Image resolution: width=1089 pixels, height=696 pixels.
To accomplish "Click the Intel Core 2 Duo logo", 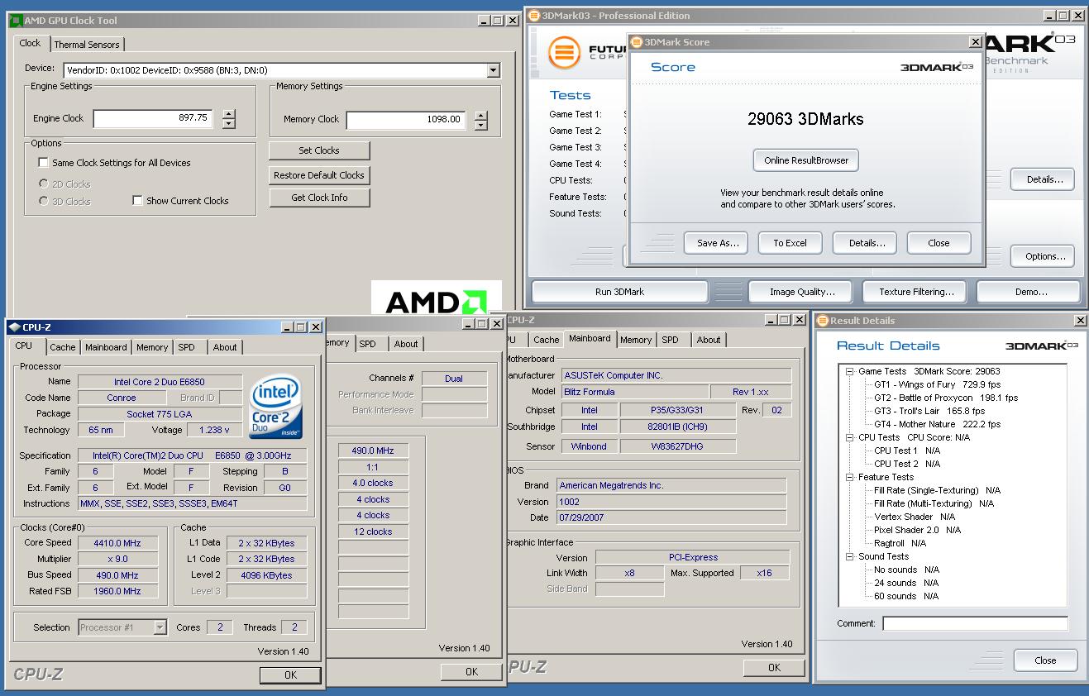I will click(276, 407).
